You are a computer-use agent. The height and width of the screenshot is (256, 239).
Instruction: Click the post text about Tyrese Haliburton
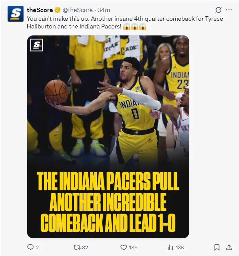click(x=125, y=22)
